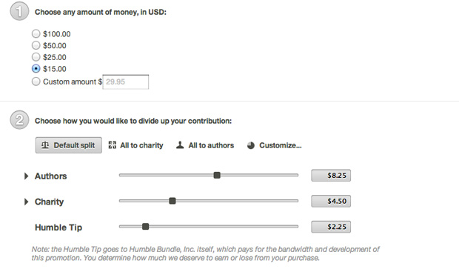Select the $15.00 radio button
Image resolution: width=459 pixels, height=269 pixels.
pos(36,69)
